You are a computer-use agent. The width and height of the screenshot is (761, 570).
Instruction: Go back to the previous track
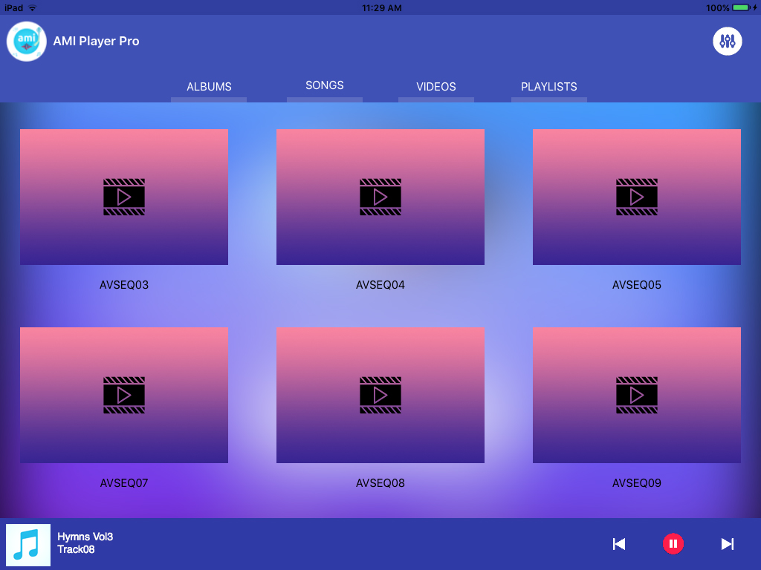pyautogui.click(x=619, y=544)
